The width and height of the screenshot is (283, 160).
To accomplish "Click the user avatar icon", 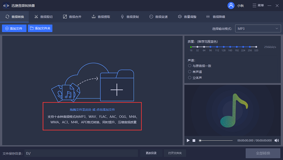I will click(x=231, y=6).
